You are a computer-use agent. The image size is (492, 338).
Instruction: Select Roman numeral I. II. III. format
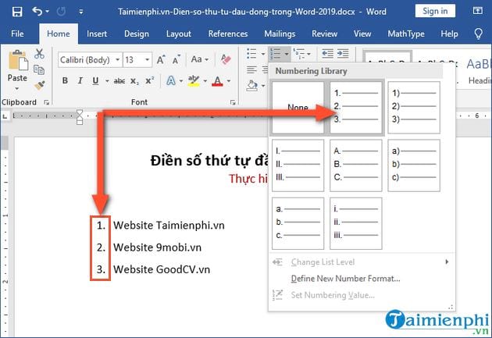[298, 165]
